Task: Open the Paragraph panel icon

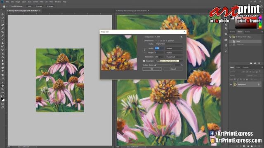Action: coord(226,28)
